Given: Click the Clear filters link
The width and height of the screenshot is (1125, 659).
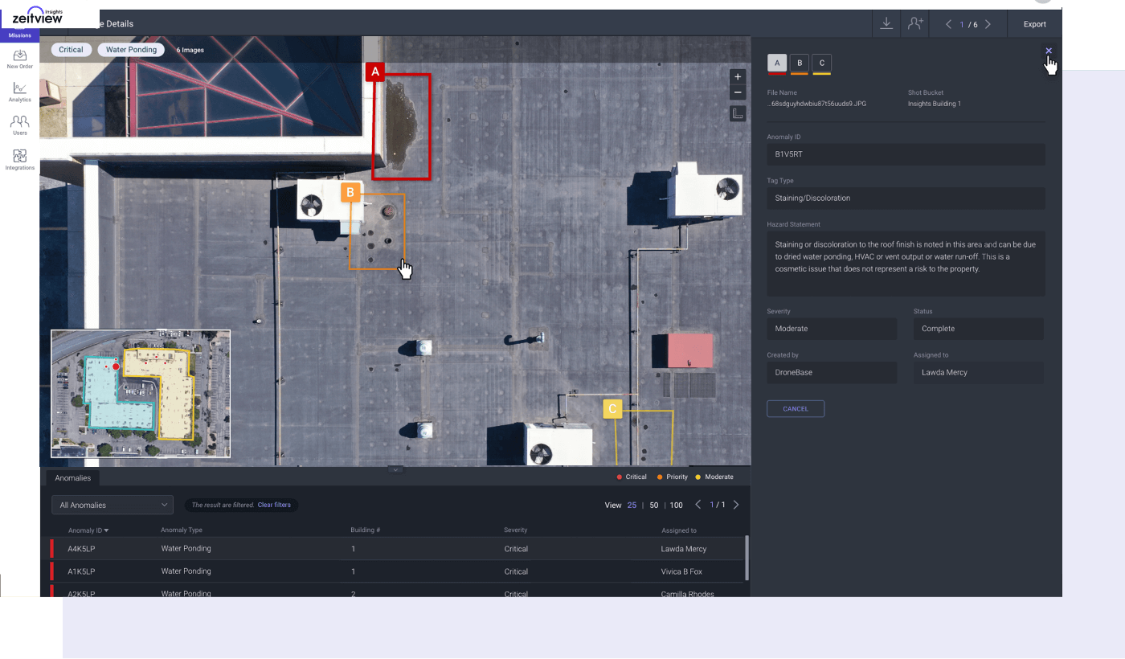Looking at the screenshot, I should tap(274, 505).
